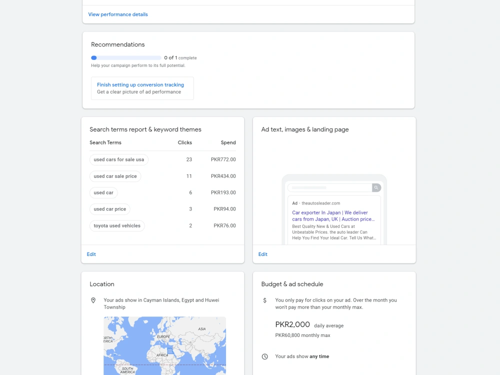500x375 pixels.
Task: Edit ad text, images & landing page
Action: 263,254
